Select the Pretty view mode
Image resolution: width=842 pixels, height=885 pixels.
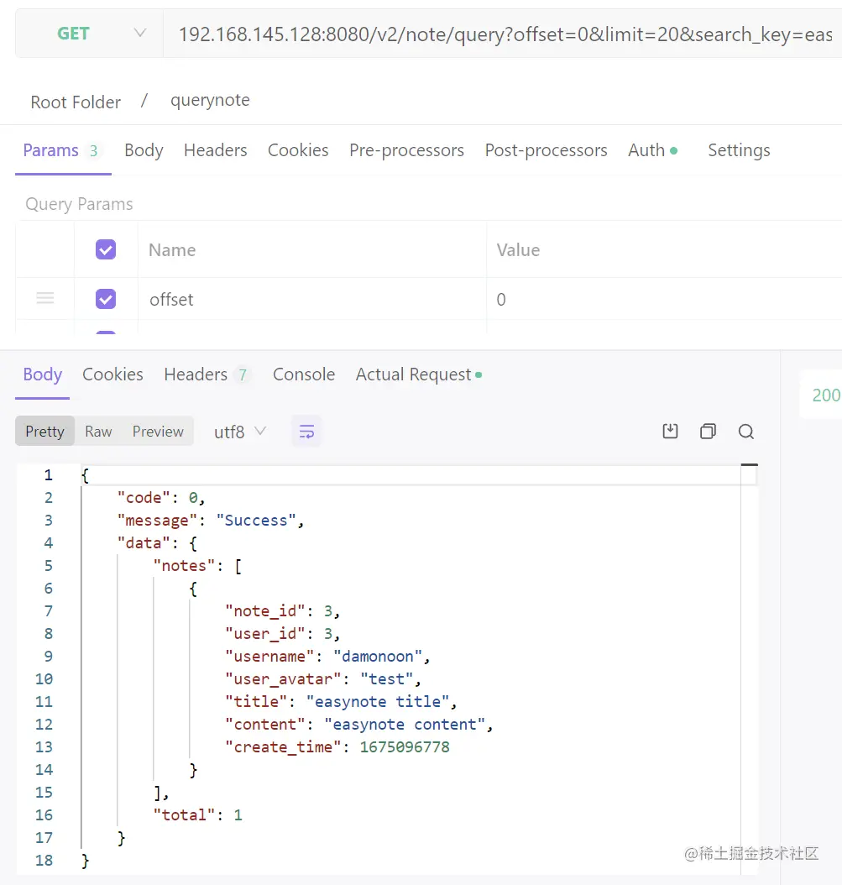44,432
